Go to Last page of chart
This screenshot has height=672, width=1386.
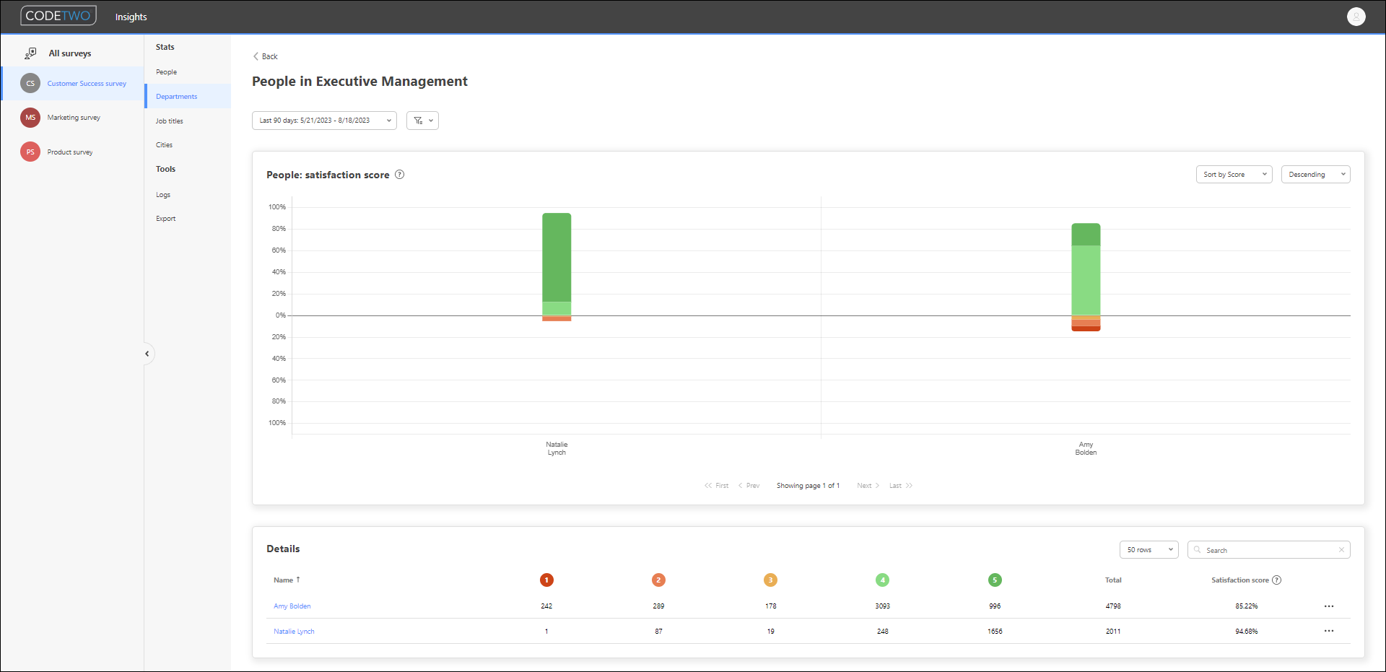point(901,486)
